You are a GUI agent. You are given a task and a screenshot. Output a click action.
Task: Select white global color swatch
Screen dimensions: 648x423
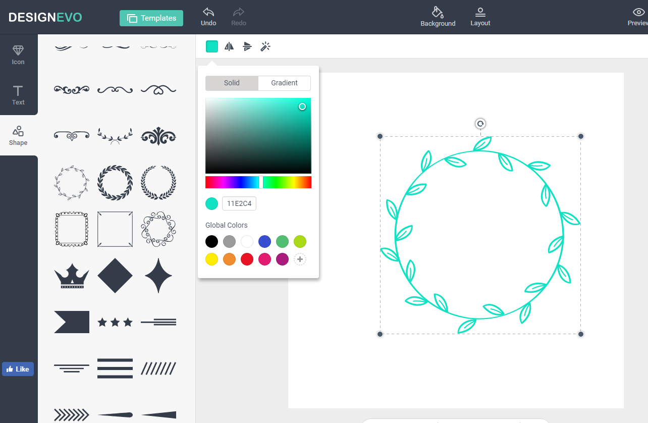[247, 241]
